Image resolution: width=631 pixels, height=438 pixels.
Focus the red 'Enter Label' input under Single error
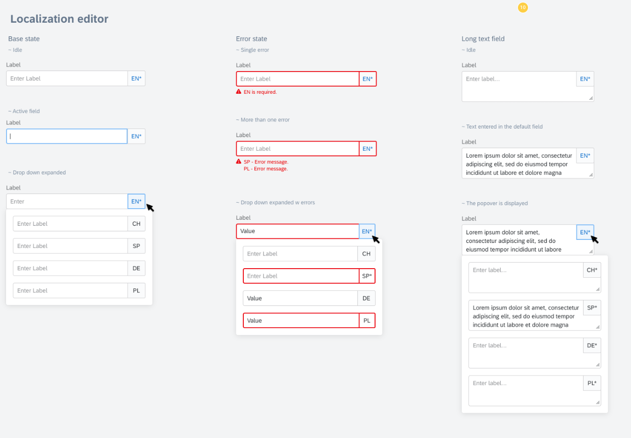coord(298,79)
